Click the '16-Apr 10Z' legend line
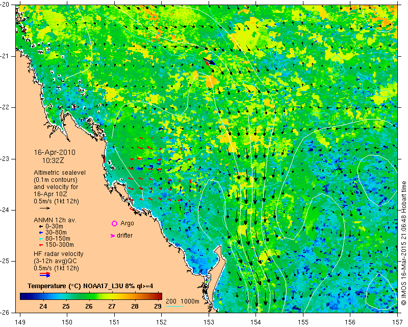 tap(50, 194)
